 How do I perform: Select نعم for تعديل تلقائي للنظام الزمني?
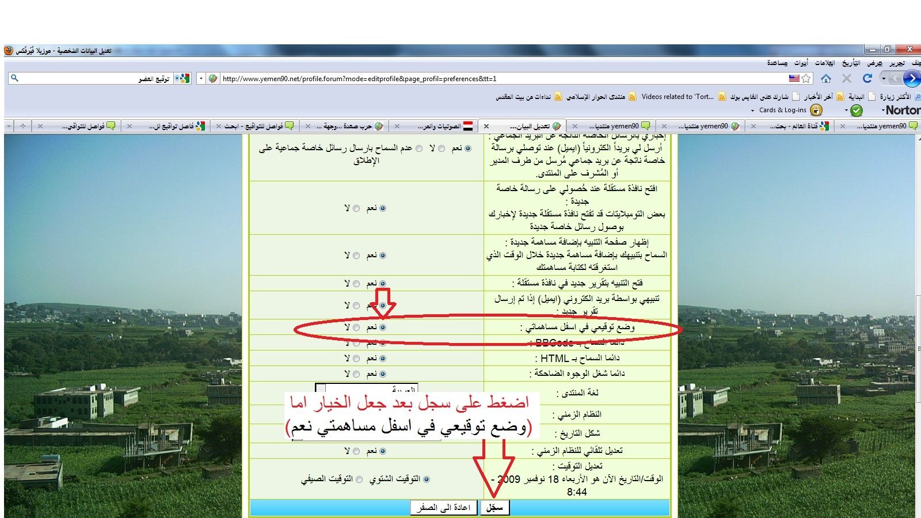[x=383, y=451]
